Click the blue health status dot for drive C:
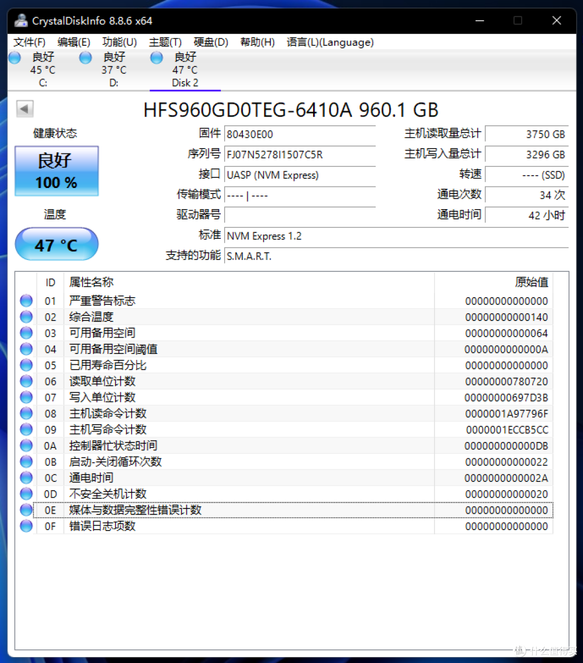583x663 pixels. click(14, 57)
